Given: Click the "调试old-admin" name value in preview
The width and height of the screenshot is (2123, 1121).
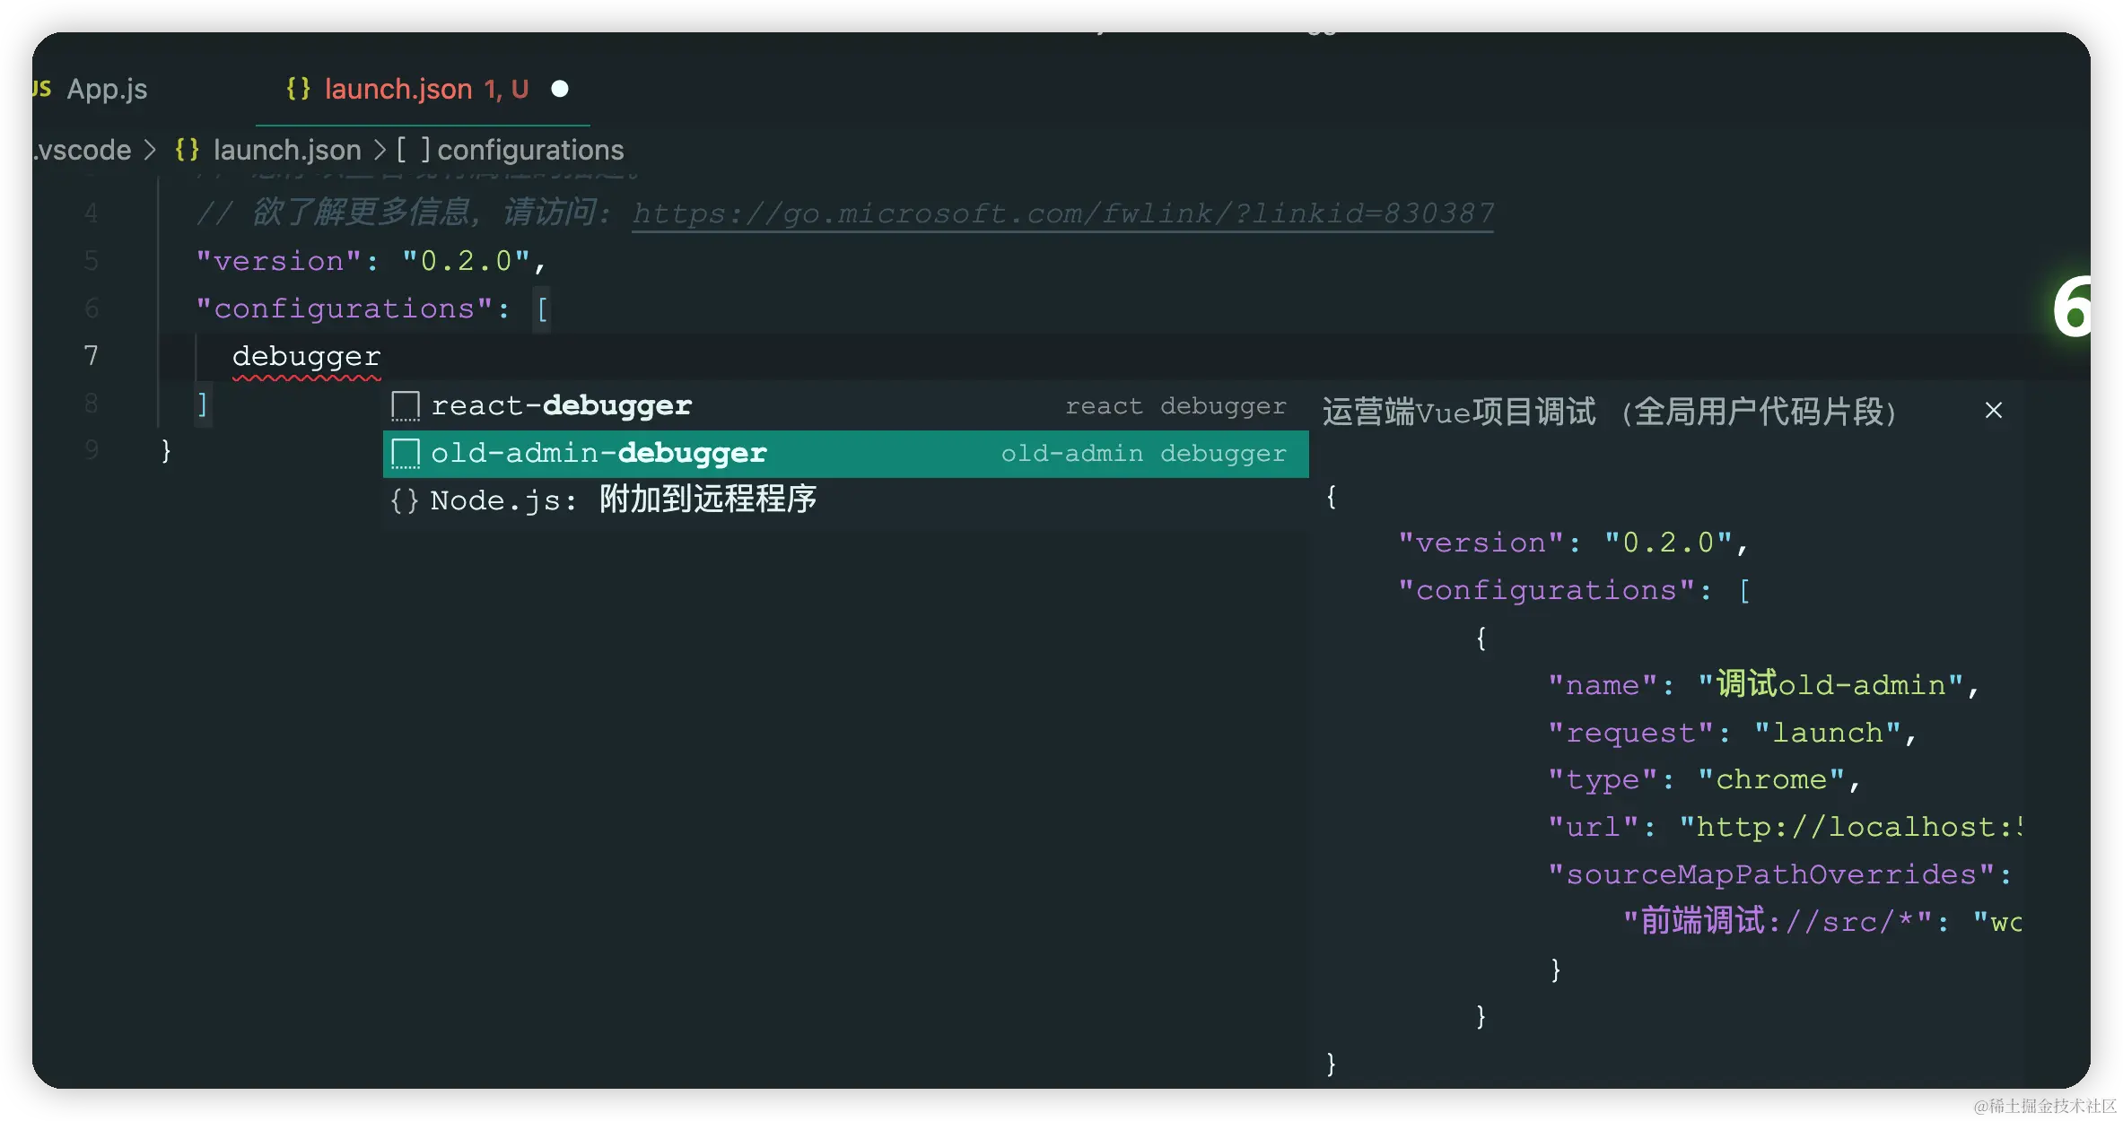Looking at the screenshot, I should tap(1830, 685).
